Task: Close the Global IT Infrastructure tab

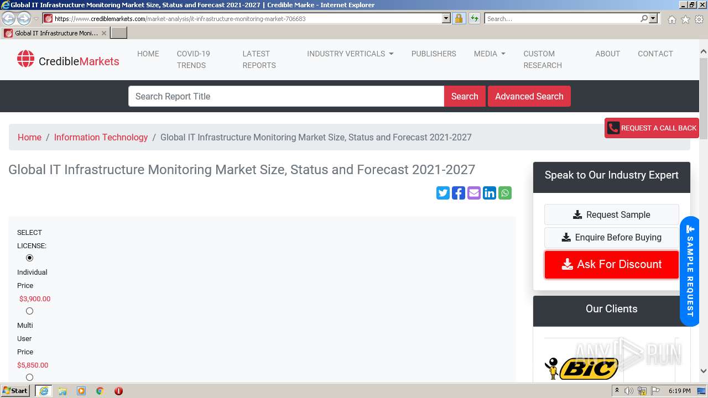Action: click(x=104, y=33)
